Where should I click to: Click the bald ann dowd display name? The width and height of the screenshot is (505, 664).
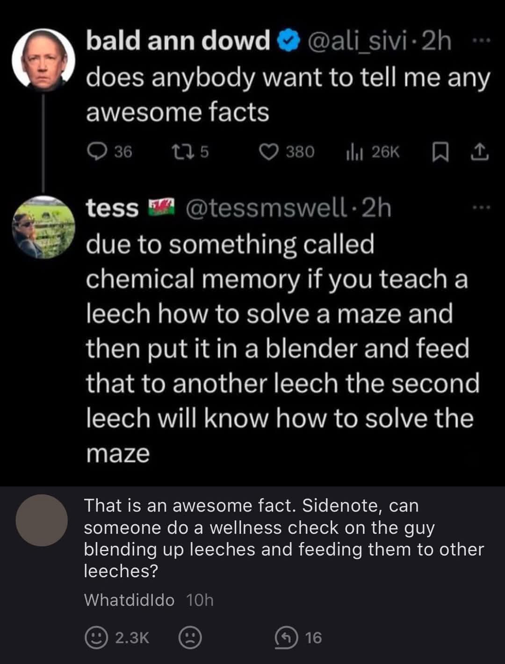[x=178, y=41]
